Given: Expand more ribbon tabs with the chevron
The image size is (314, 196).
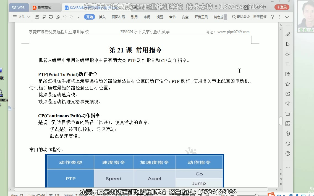Looking at the screenshot, I should click(225, 17).
